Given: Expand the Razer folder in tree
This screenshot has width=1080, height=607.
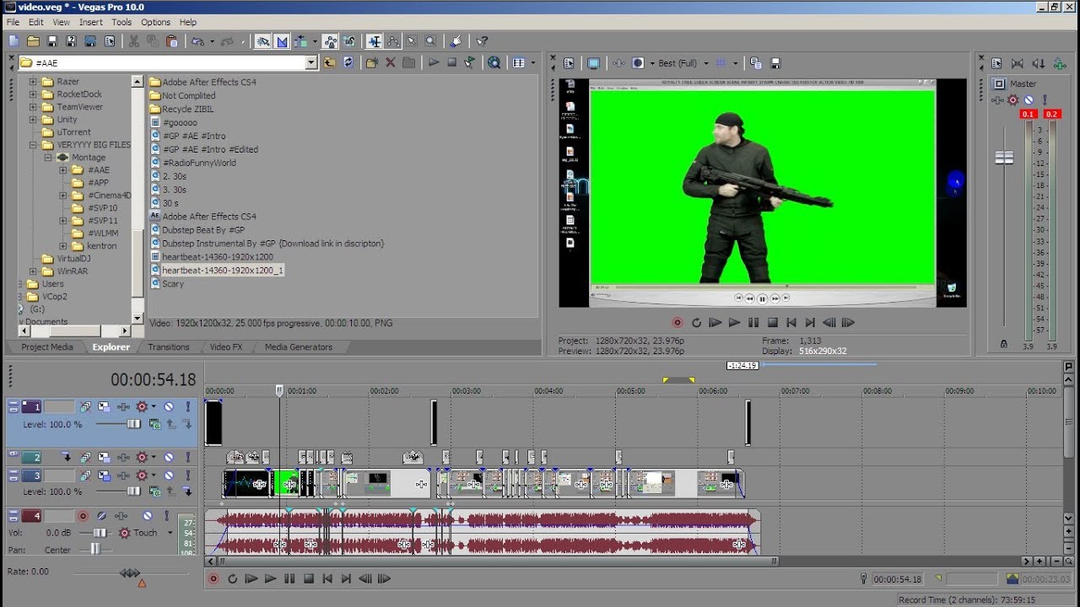Looking at the screenshot, I should point(34,82).
